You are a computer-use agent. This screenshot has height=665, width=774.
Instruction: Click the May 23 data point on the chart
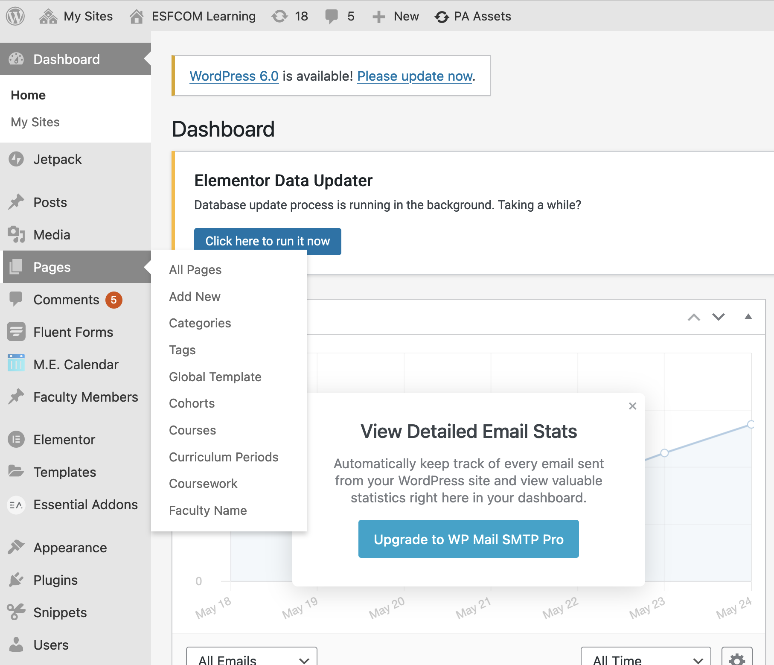coord(664,453)
